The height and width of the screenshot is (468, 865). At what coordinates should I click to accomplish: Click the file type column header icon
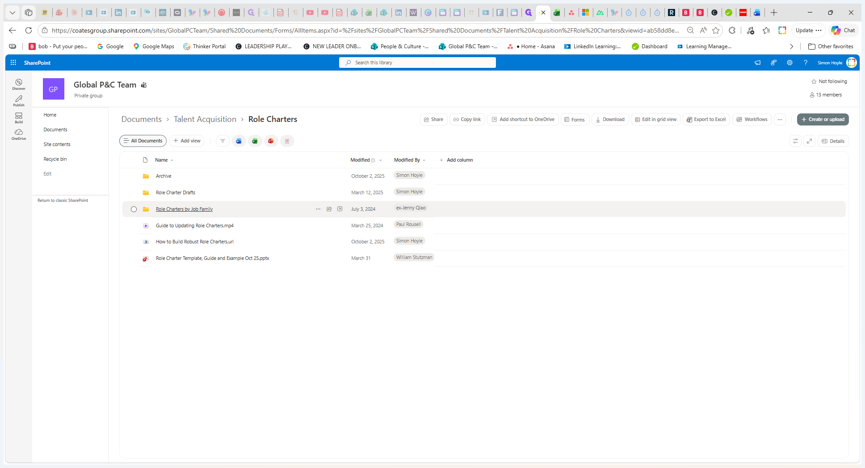pyautogui.click(x=145, y=160)
